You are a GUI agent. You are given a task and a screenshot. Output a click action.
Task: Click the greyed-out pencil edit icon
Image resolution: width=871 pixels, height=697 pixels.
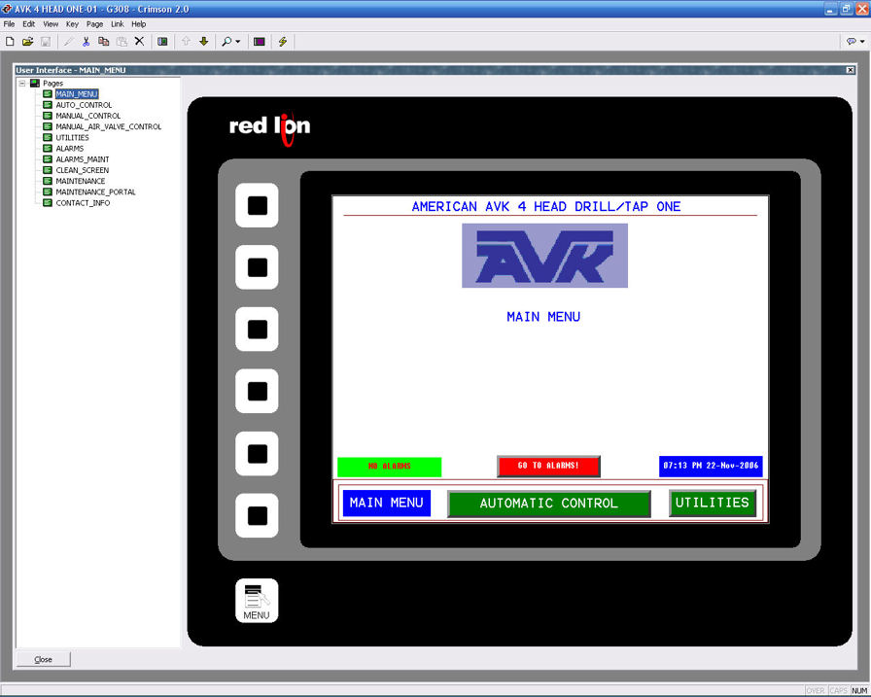[68, 42]
